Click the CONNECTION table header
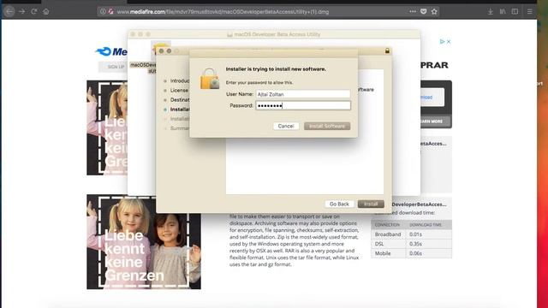Screen dimensions: 548x308 (387, 225)
